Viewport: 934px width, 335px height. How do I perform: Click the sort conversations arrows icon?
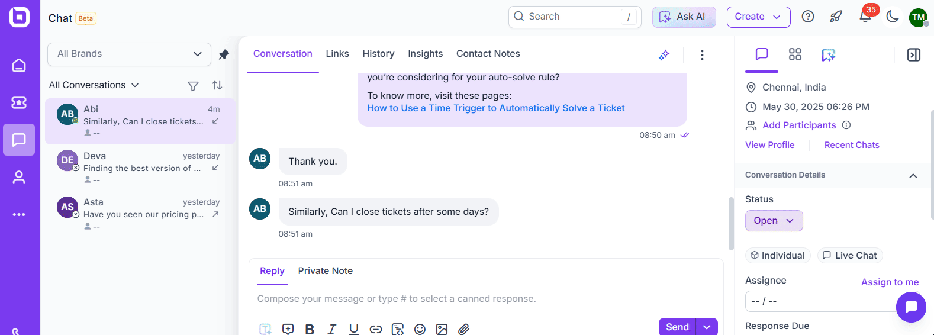[x=217, y=85]
